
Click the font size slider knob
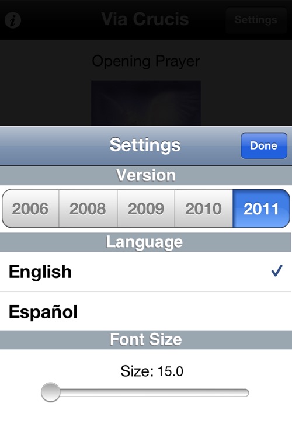(x=51, y=392)
